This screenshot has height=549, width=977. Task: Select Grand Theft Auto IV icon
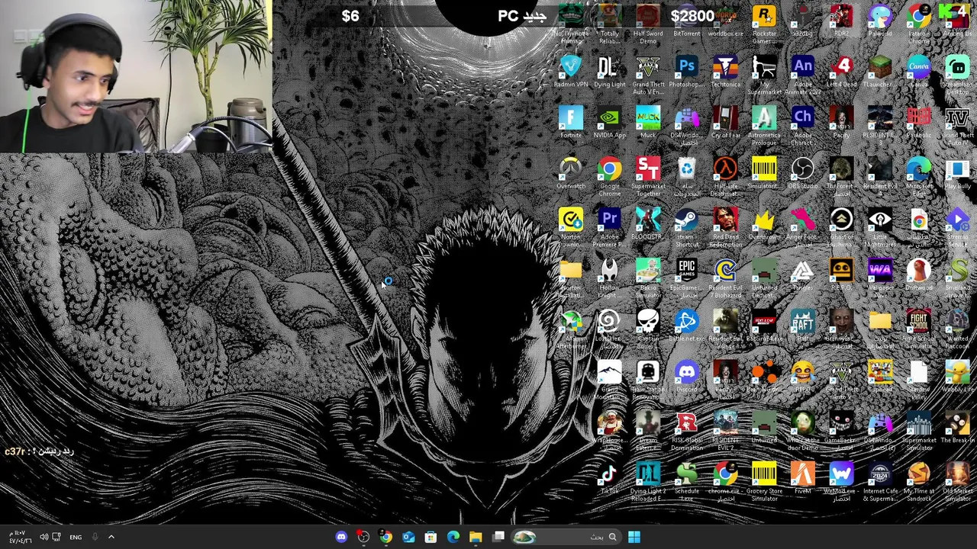tap(957, 126)
